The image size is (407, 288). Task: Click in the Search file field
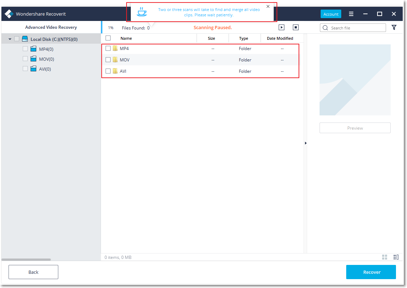(353, 28)
